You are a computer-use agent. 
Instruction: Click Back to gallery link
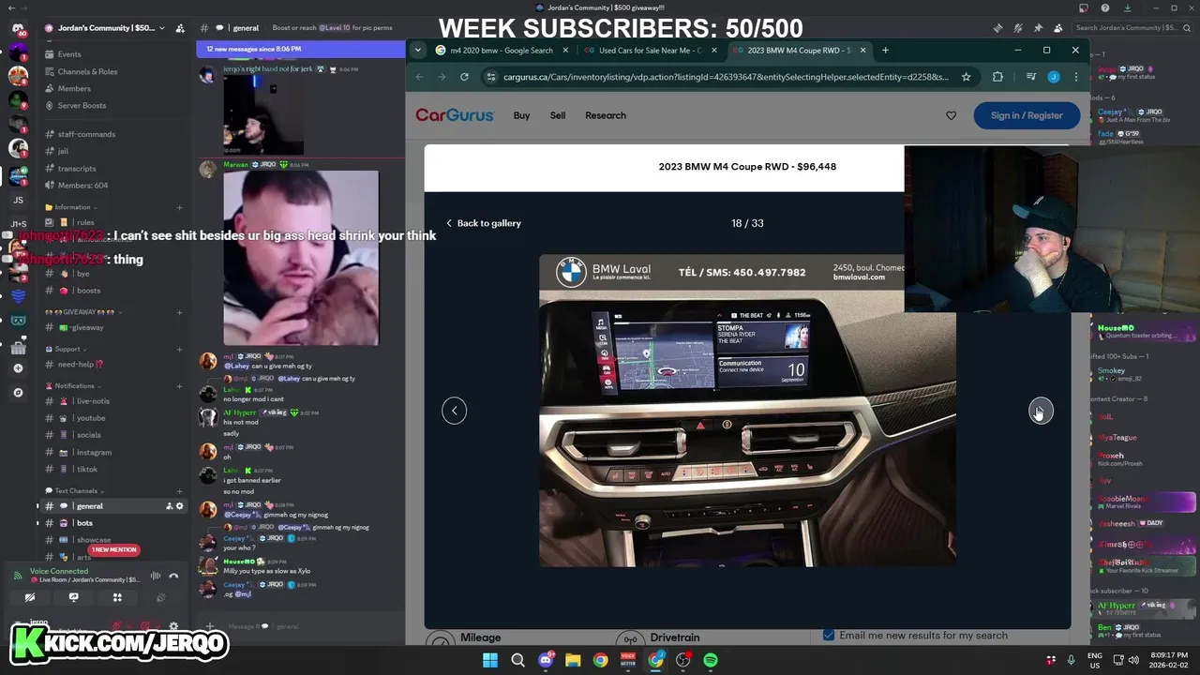(x=483, y=223)
